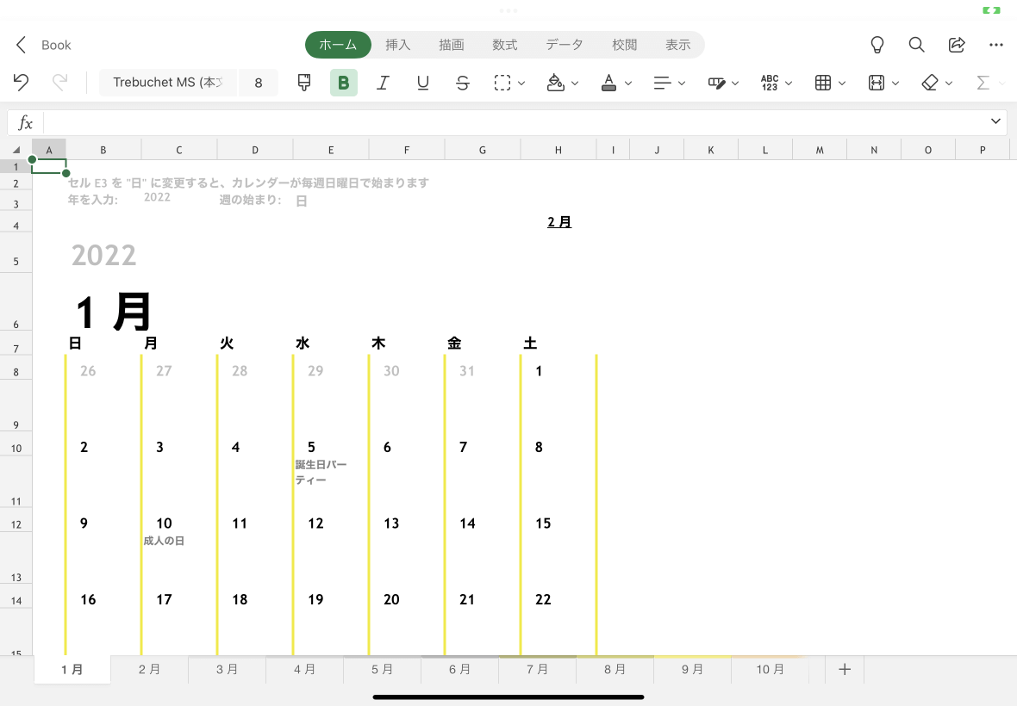Click the merge cells icon

pyautogui.click(x=716, y=83)
